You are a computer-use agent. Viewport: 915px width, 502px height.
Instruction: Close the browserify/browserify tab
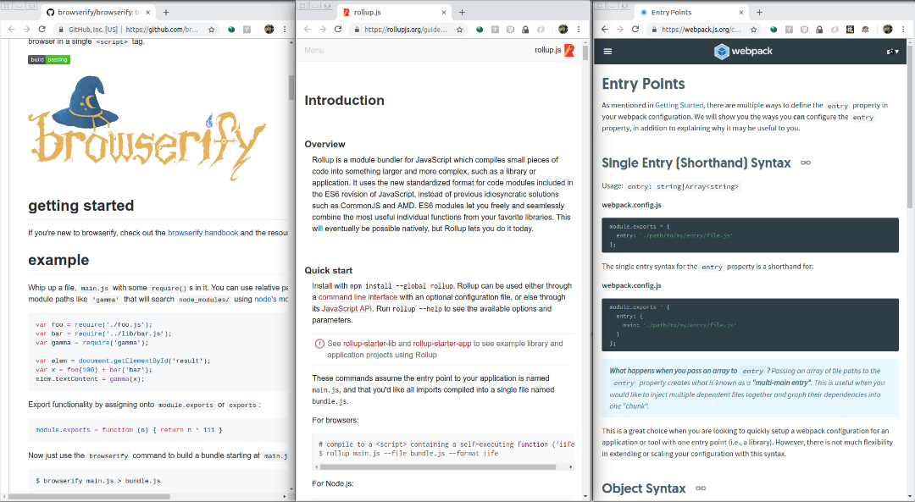point(147,12)
